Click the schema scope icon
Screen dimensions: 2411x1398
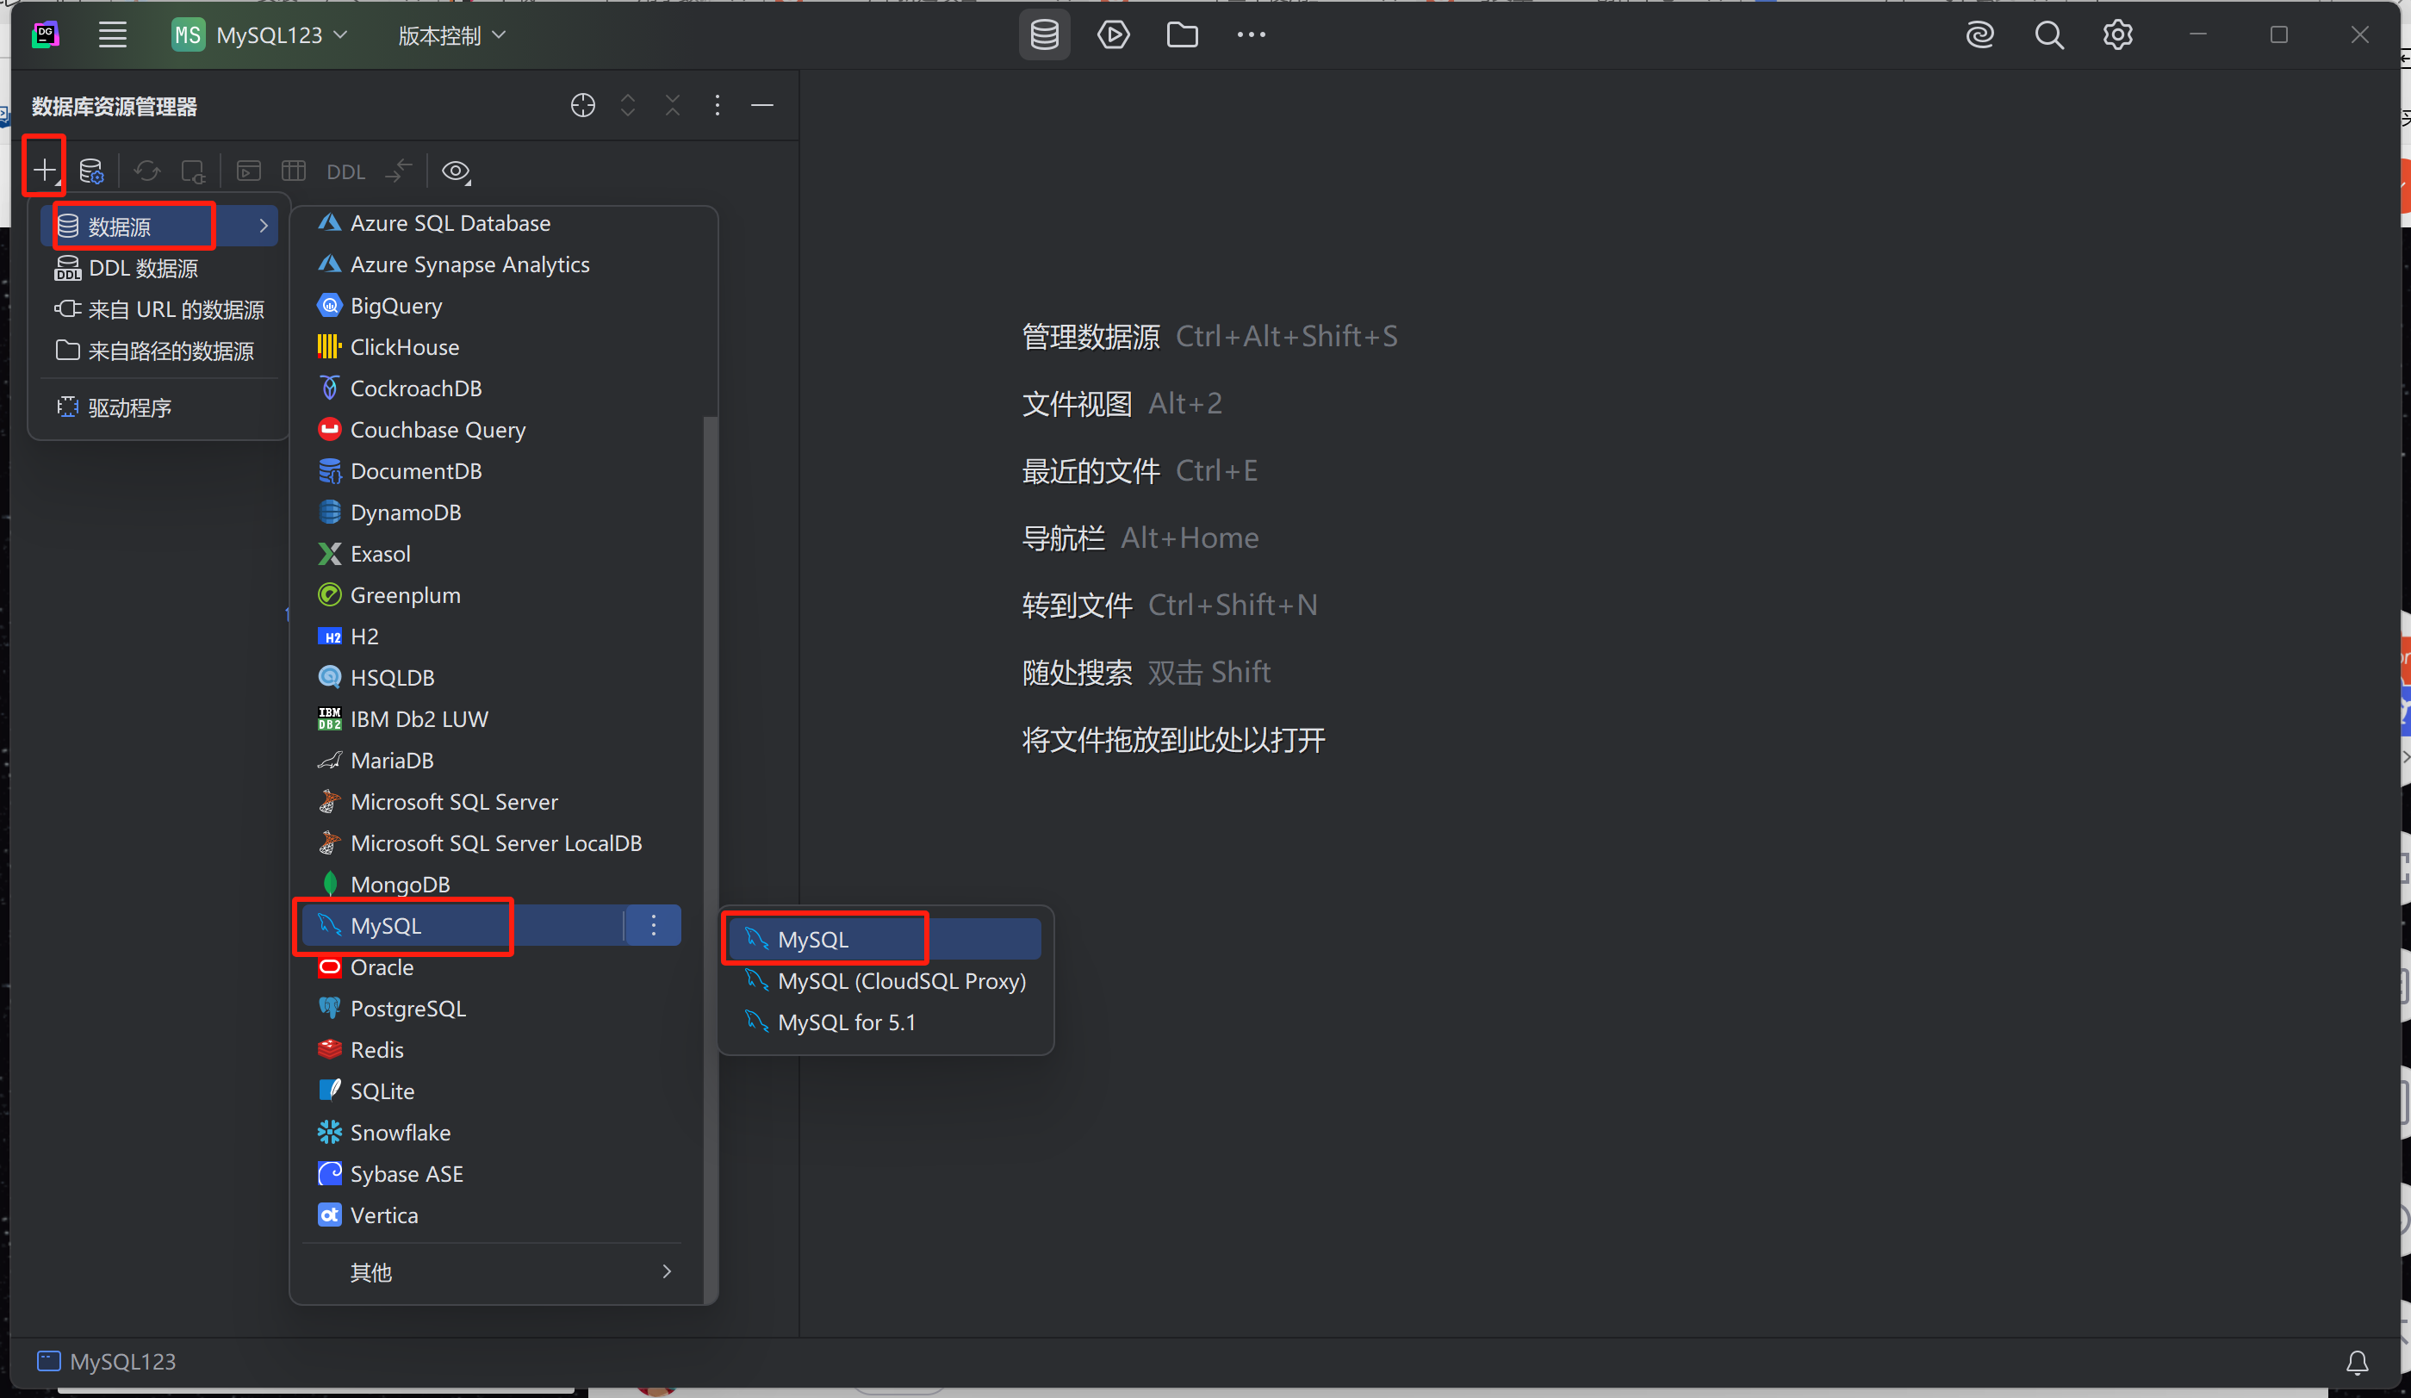tap(192, 171)
